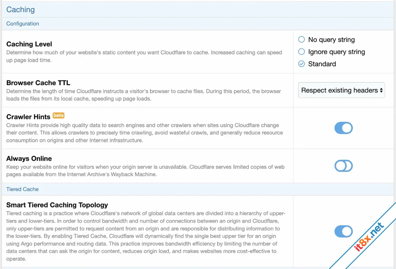Click the Tiered Cache subsection header

(23, 189)
